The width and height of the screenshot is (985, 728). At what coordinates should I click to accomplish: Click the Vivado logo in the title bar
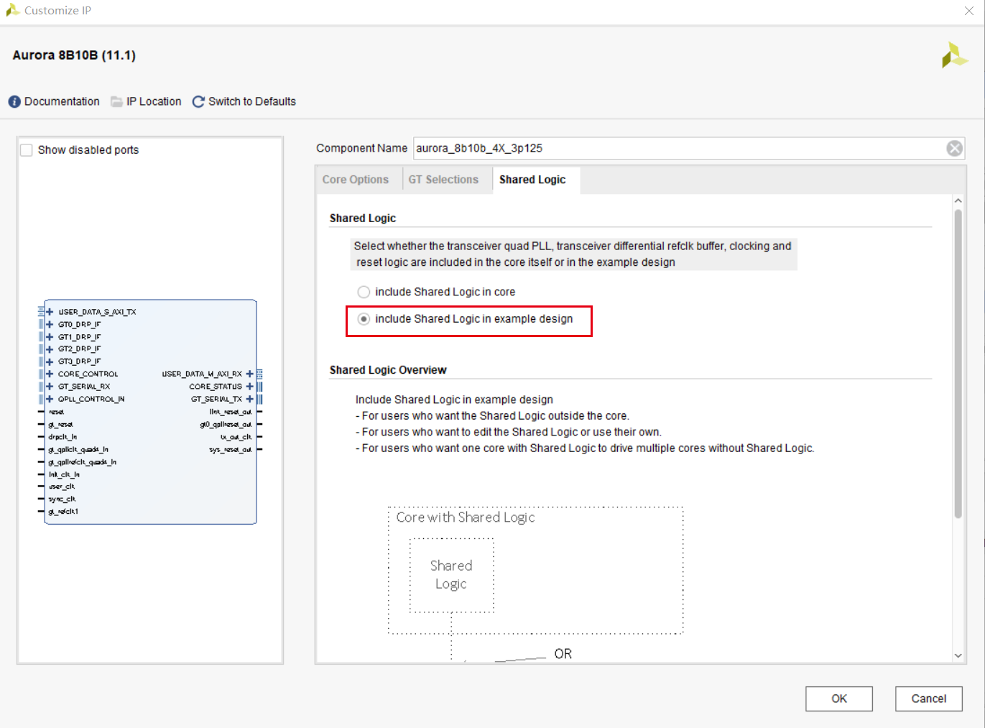click(x=12, y=10)
